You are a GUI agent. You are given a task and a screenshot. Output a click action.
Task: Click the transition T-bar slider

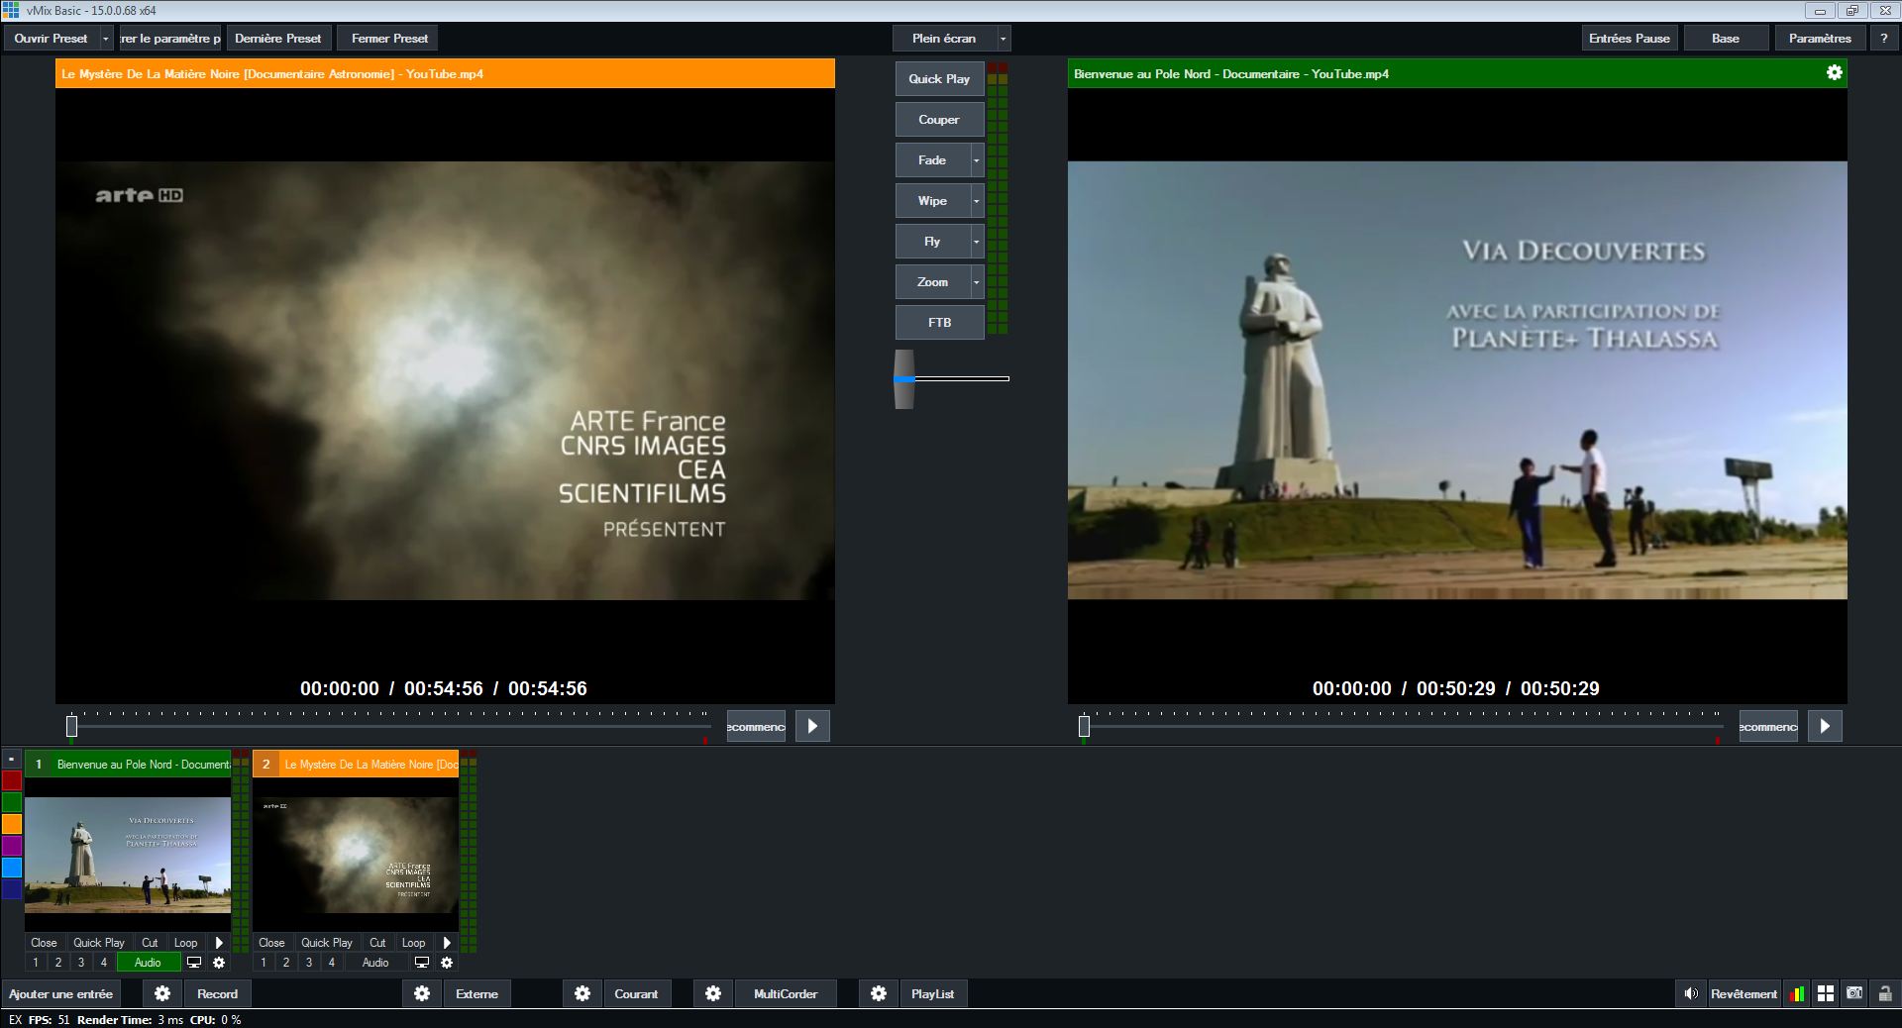pos(903,378)
